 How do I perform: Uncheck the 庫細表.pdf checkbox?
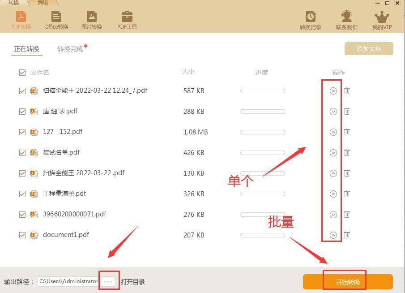pyautogui.click(x=22, y=112)
